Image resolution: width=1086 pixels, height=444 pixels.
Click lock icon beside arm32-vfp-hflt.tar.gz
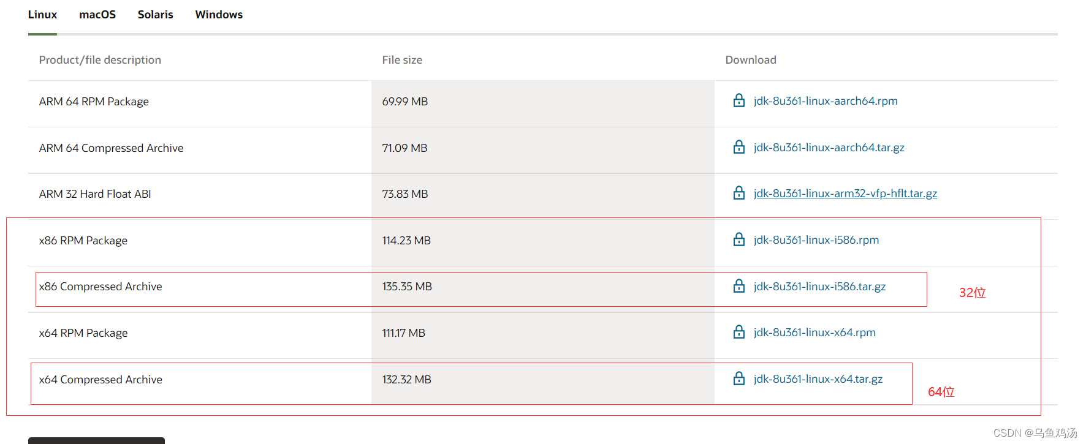[739, 193]
